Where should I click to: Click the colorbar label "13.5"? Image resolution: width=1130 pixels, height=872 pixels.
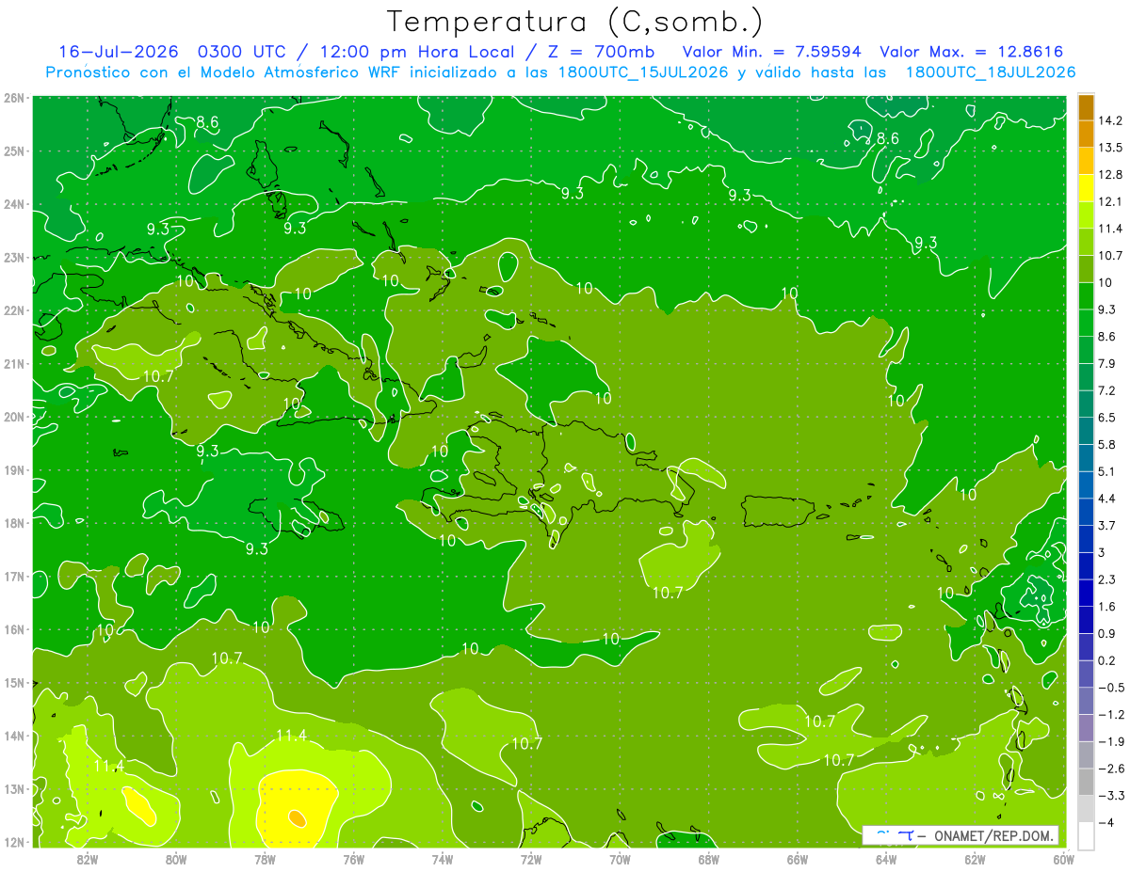point(1111,148)
